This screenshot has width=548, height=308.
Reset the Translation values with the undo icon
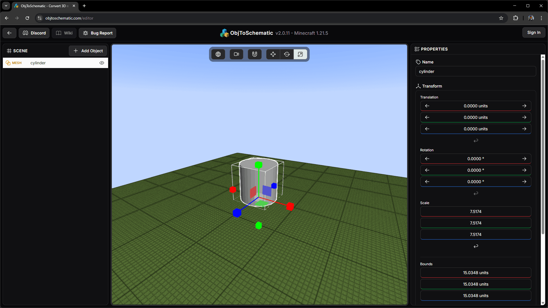[x=476, y=140]
